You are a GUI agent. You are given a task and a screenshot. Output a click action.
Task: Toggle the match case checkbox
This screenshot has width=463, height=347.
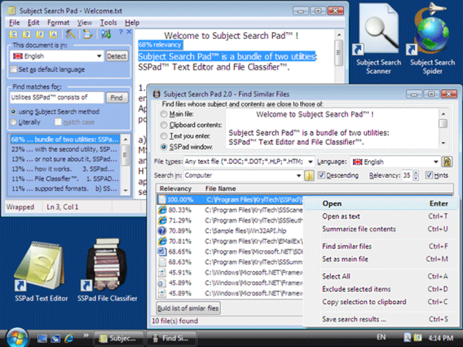tap(58, 122)
